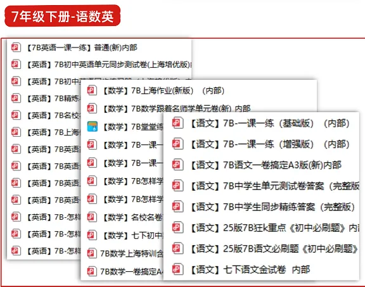The height and width of the screenshot is (287, 365).
Task: Click PDF icon beside 【数学】名校名卷
Action: tap(92, 217)
